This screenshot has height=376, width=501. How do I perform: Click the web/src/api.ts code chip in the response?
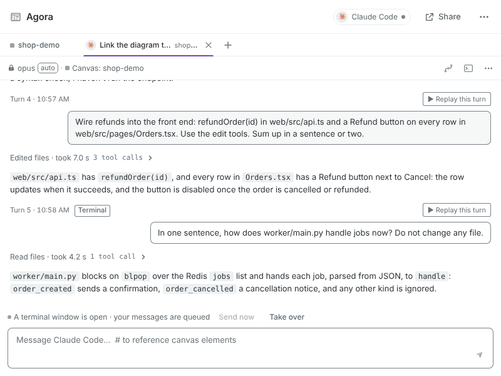coord(44,177)
